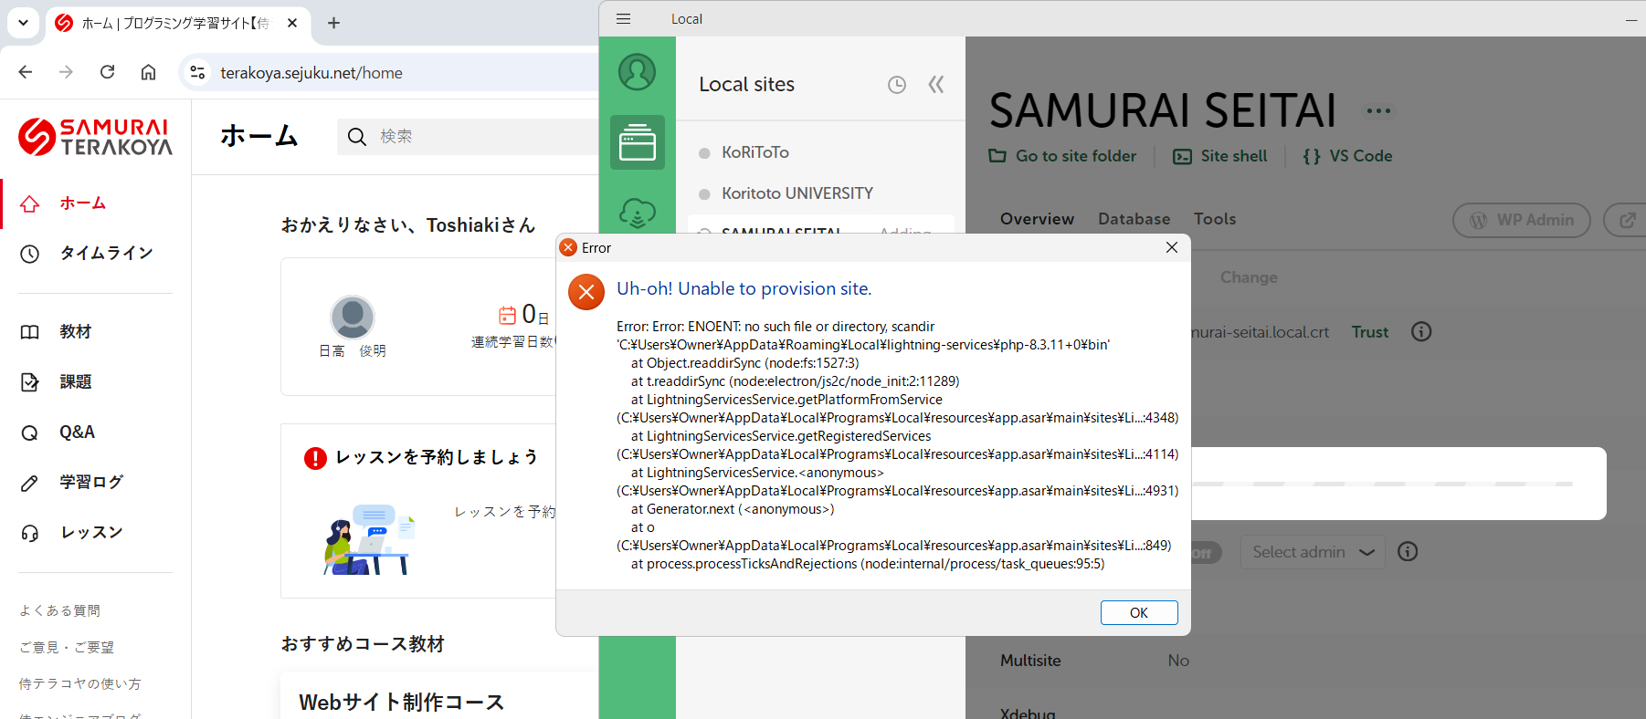This screenshot has height=719, width=1646.
Task: Click the 侍テラコヤの使い方 link
Action: [80, 683]
